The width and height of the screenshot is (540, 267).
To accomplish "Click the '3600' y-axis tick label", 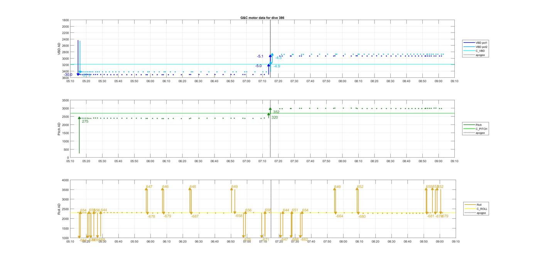I will pyautogui.click(x=65, y=78).
